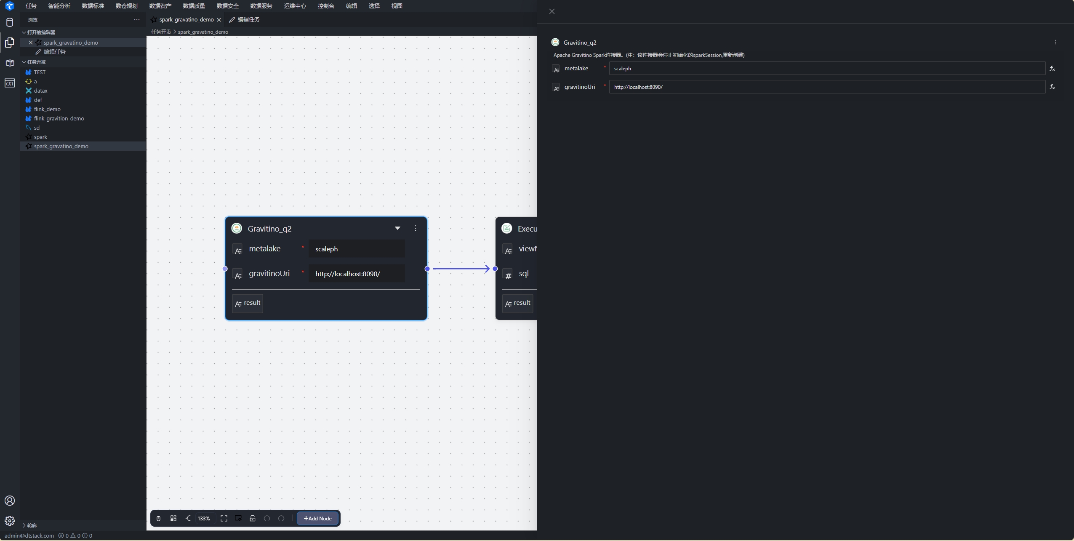Open the cube package icon in sidebar
This screenshot has width=1074, height=541.
(10, 63)
